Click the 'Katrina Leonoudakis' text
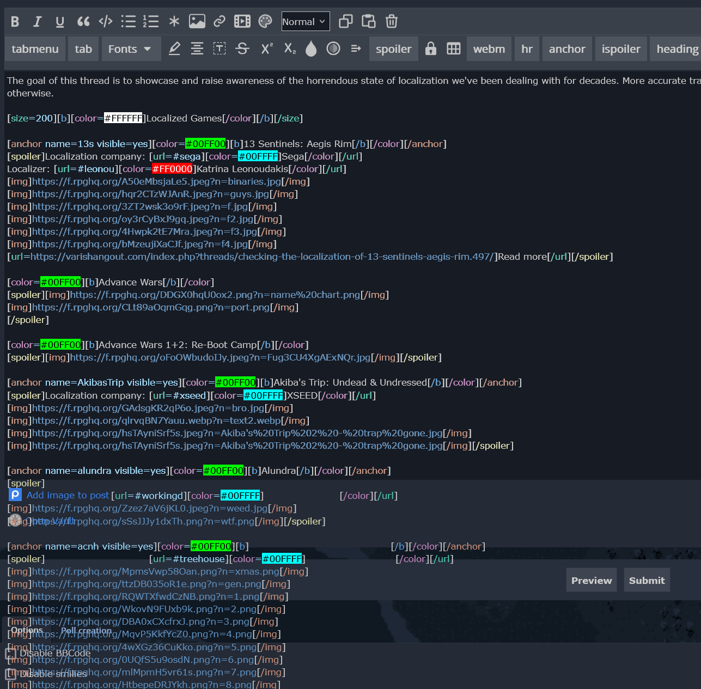Viewport: 701px width, 689px height. [242, 169]
